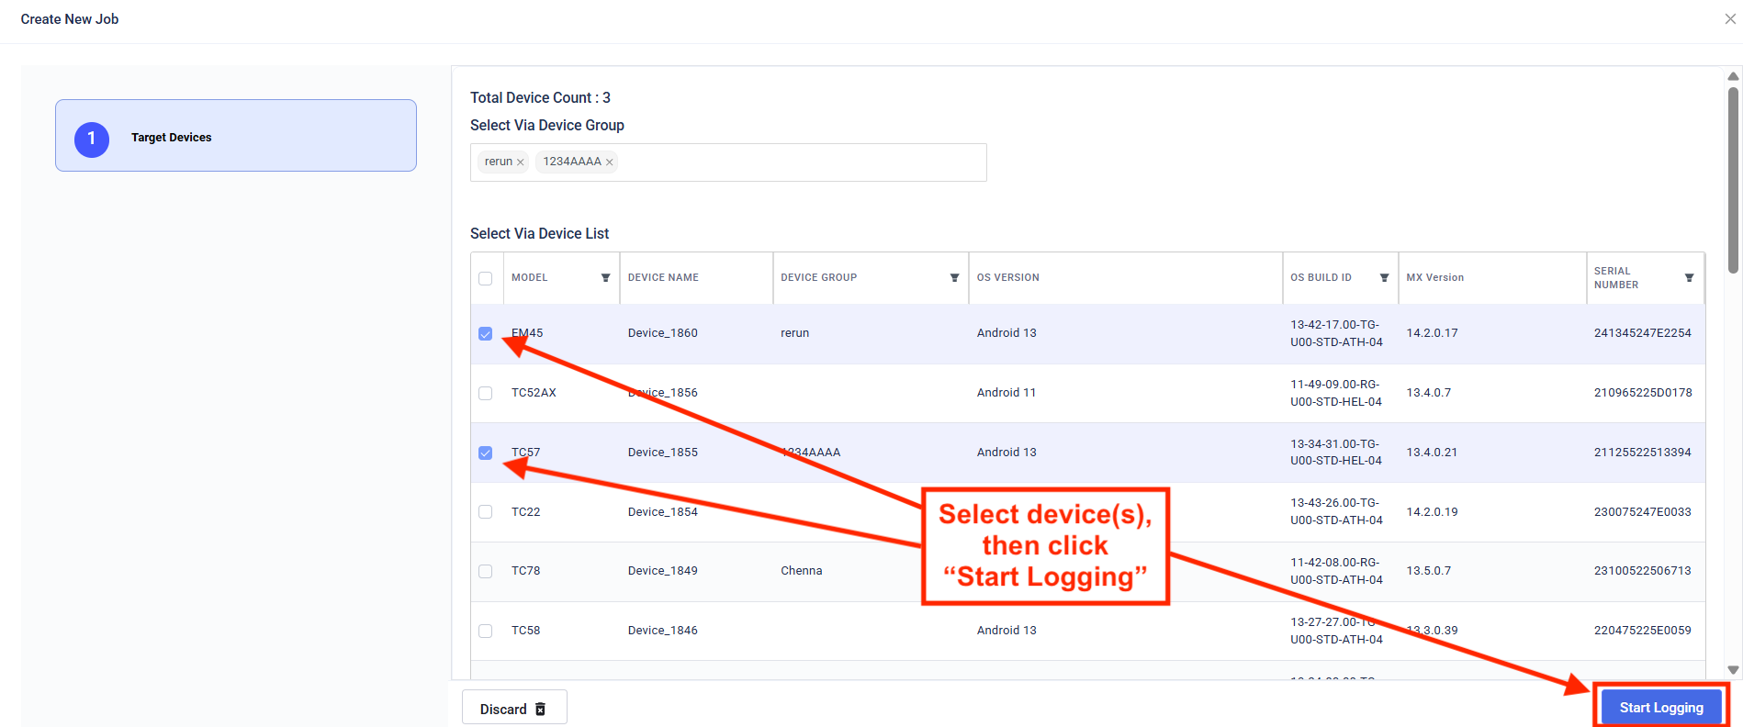Screen dimensions: 1743x727
Task: Click the Discard button
Action: (x=513, y=709)
